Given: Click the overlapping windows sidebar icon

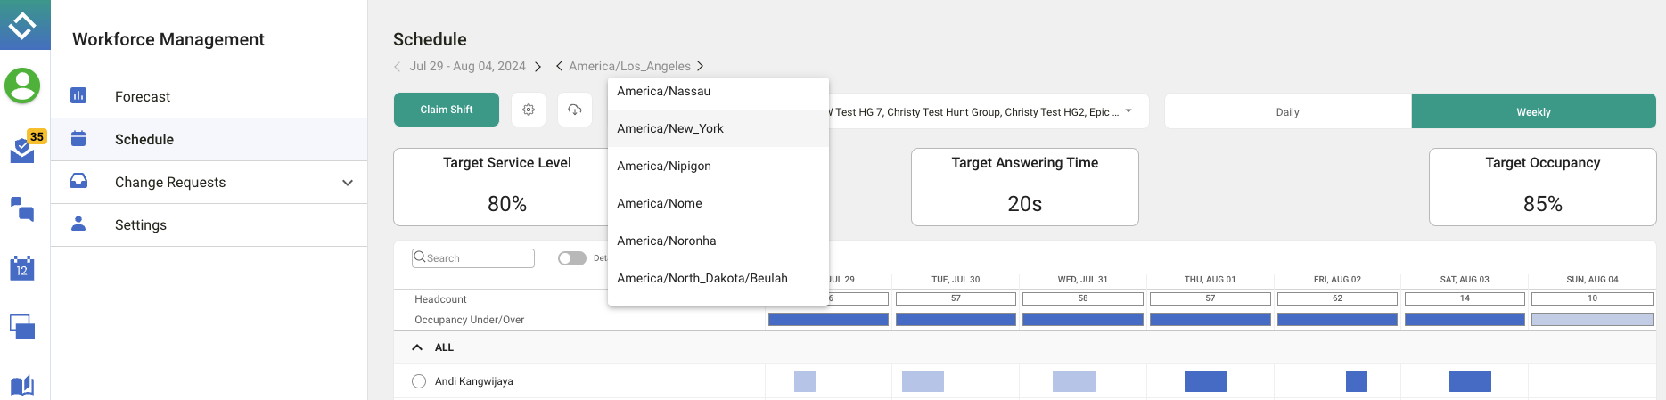Looking at the screenshot, I should tap(22, 327).
